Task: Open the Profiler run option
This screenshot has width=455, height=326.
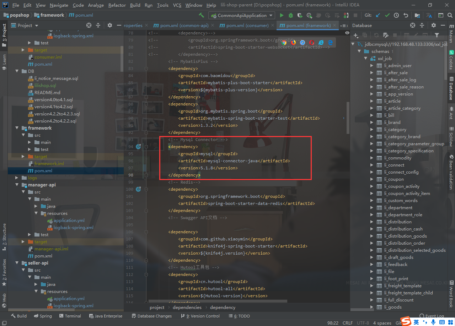Action: point(310,16)
